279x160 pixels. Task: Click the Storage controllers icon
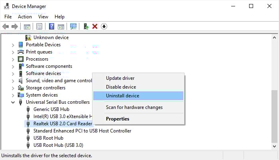pyautogui.click(x=21, y=88)
